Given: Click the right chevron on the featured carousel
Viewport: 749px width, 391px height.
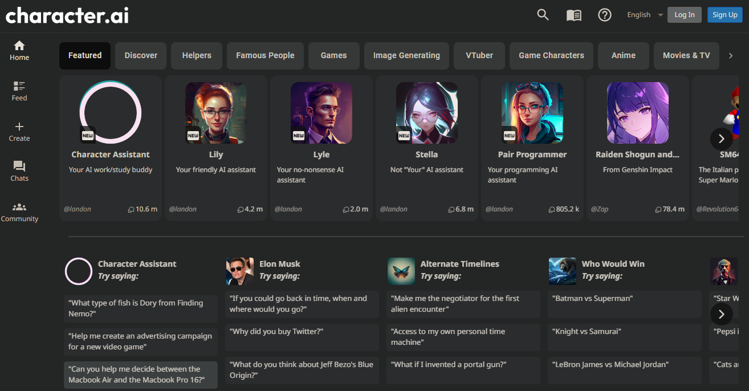Looking at the screenshot, I should point(721,139).
